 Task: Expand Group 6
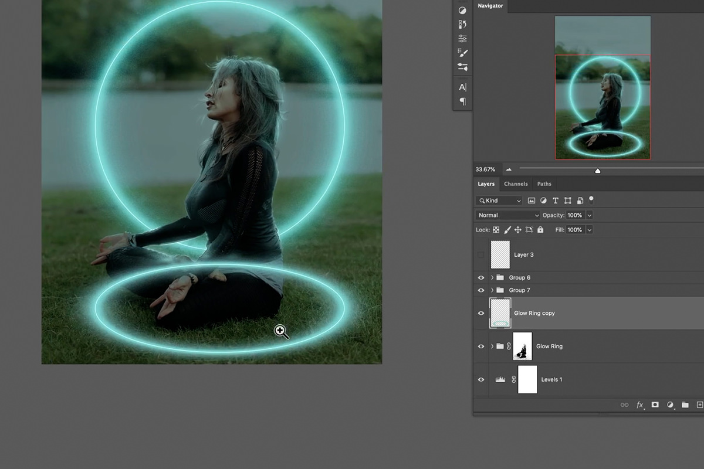click(x=492, y=277)
